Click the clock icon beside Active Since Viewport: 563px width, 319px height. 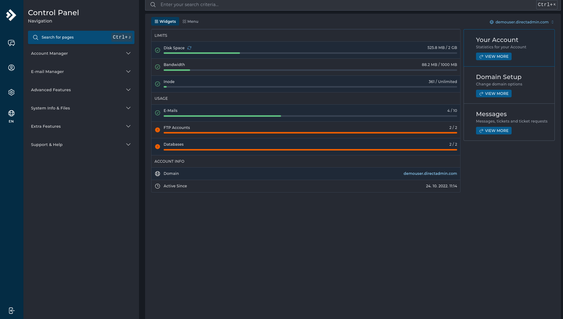pyautogui.click(x=158, y=186)
